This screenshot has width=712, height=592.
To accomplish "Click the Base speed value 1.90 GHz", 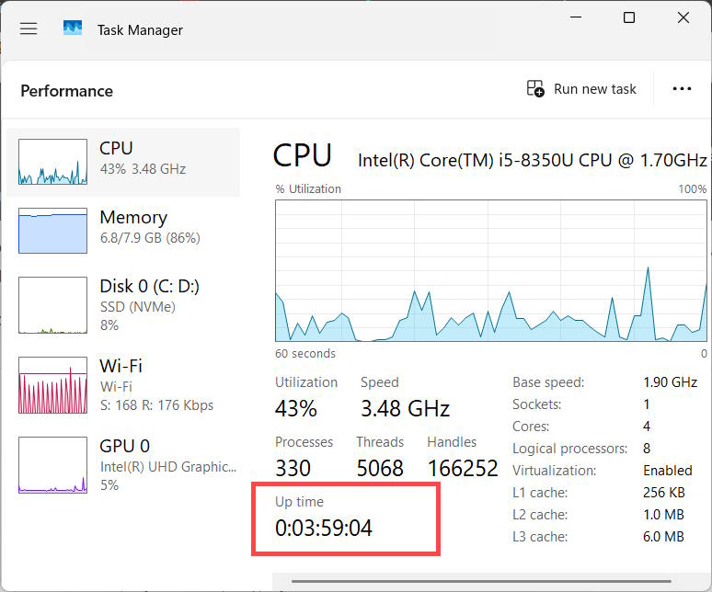I will [x=671, y=382].
